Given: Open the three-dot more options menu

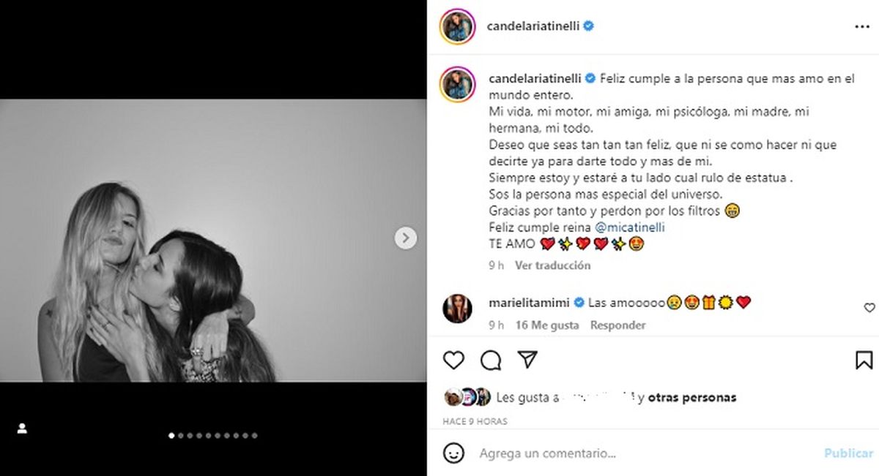Looking at the screenshot, I should 861,26.
